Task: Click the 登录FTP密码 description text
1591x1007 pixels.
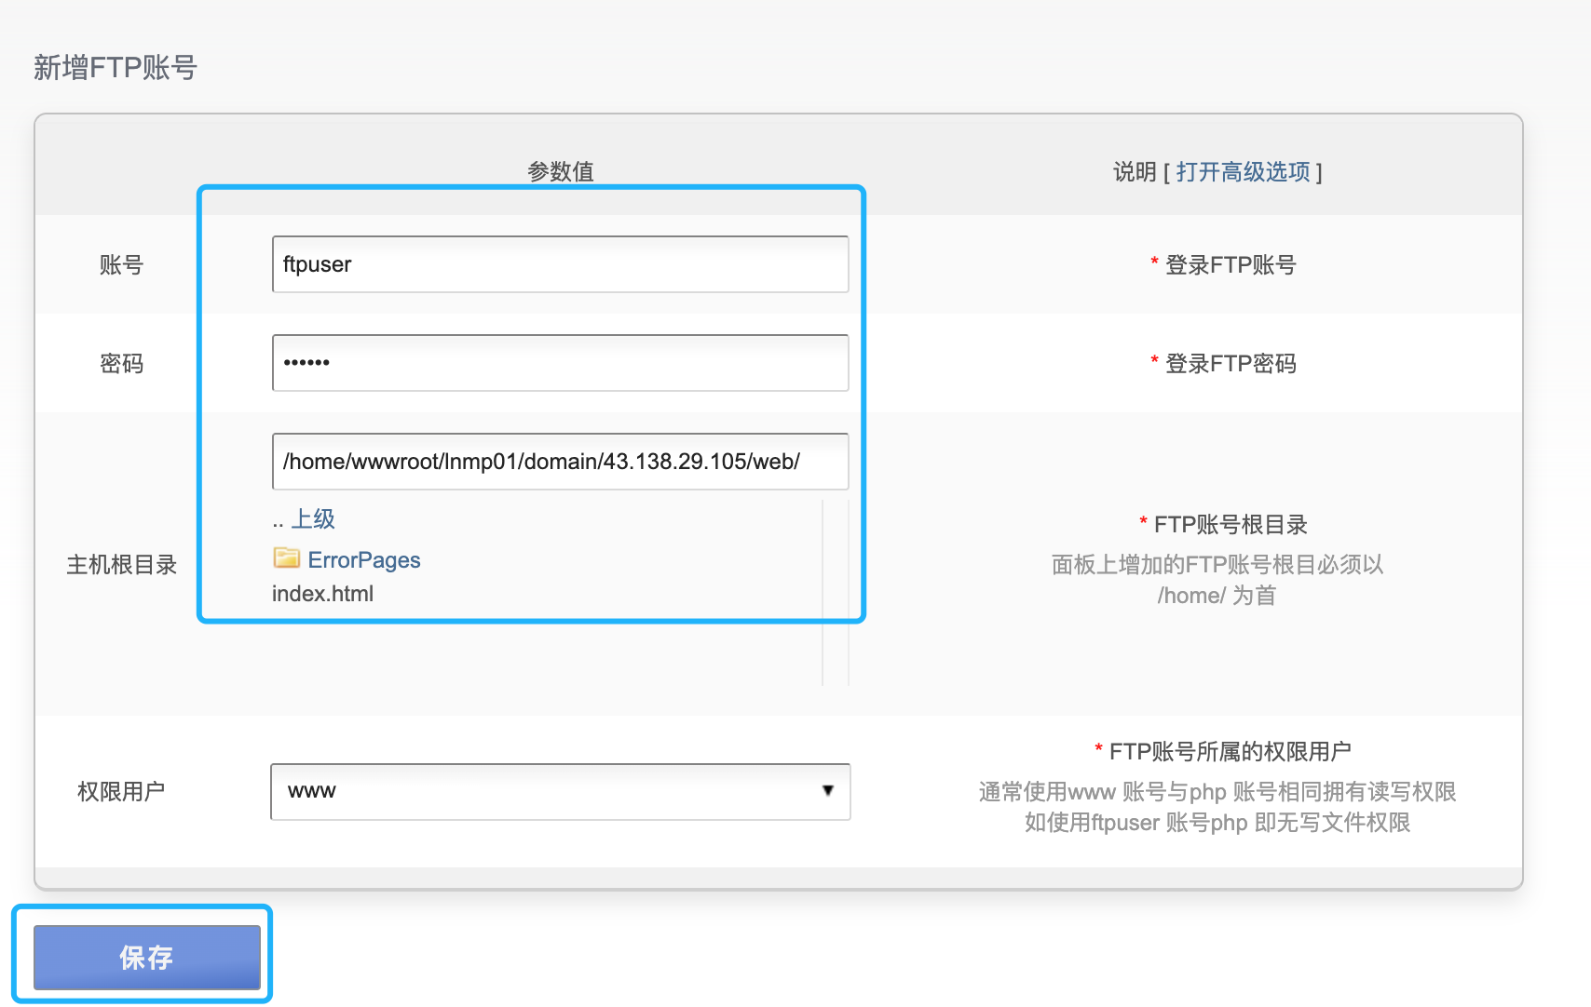Action: 1231,364
